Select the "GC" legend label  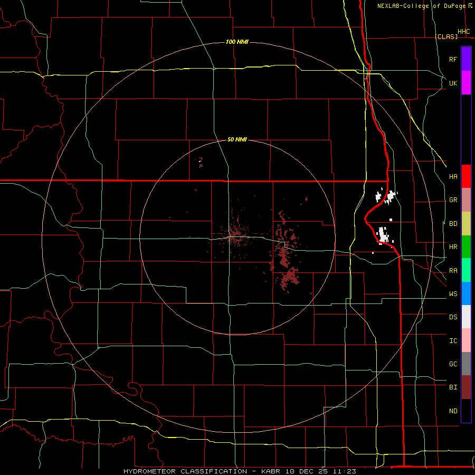point(453,364)
